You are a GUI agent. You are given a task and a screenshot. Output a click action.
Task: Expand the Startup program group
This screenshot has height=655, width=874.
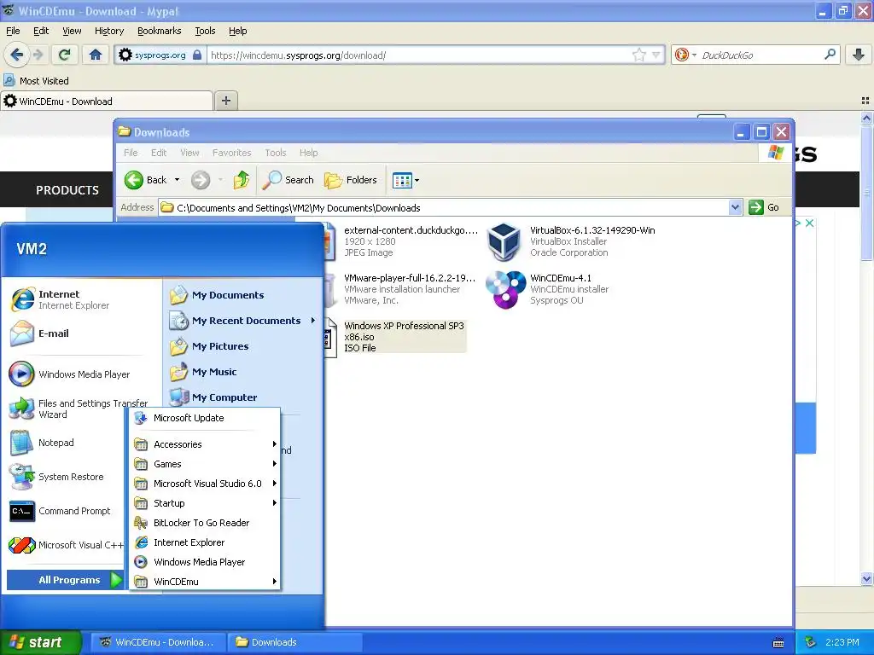[x=205, y=503]
